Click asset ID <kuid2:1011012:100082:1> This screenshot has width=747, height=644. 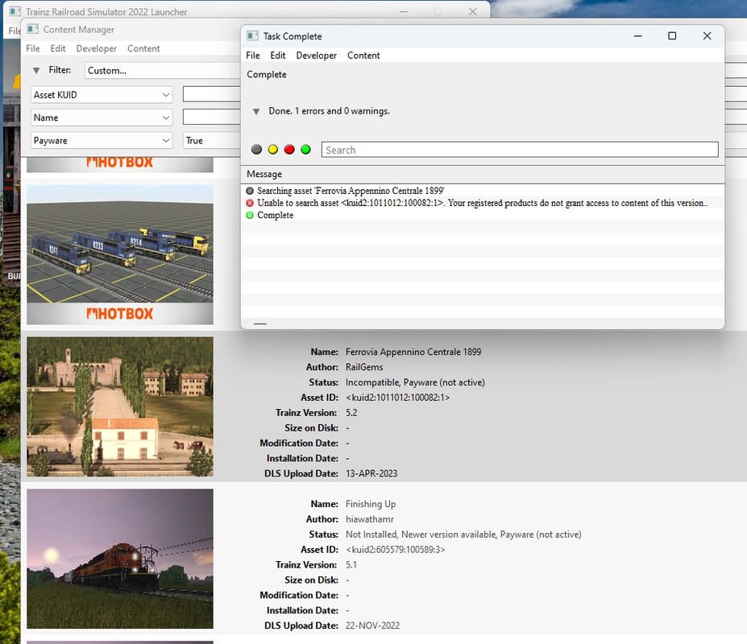[x=398, y=398]
